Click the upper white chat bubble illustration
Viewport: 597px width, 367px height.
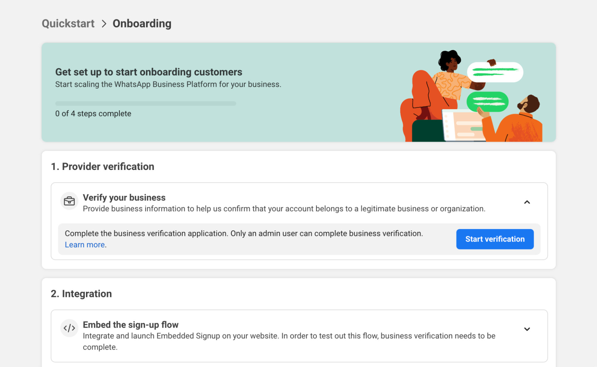tap(495, 72)
